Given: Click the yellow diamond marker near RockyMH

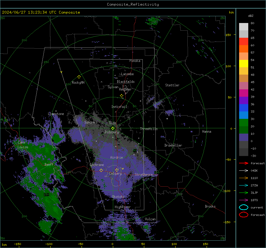Looking at the screenshot, I should coord(79,77).
